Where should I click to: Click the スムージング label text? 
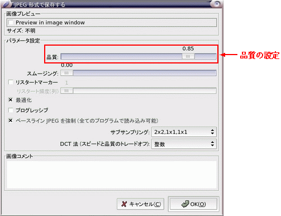pos(42,73)
